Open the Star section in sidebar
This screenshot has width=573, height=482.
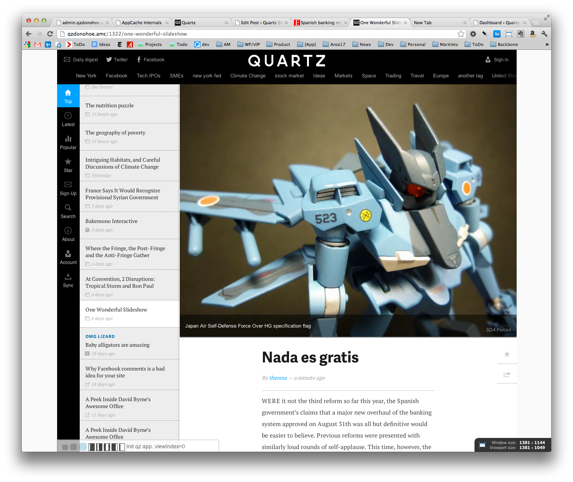68,165
